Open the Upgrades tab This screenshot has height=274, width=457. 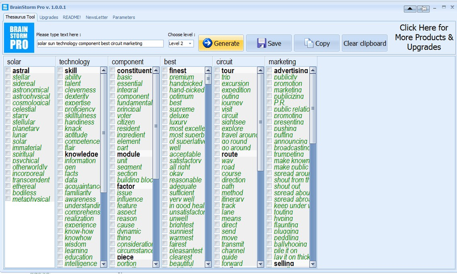pos(49,17)
